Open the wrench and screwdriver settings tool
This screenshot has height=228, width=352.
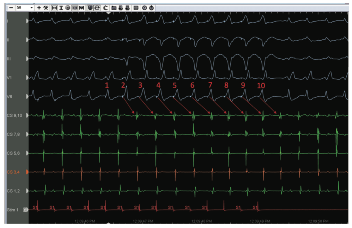[46, 7]
